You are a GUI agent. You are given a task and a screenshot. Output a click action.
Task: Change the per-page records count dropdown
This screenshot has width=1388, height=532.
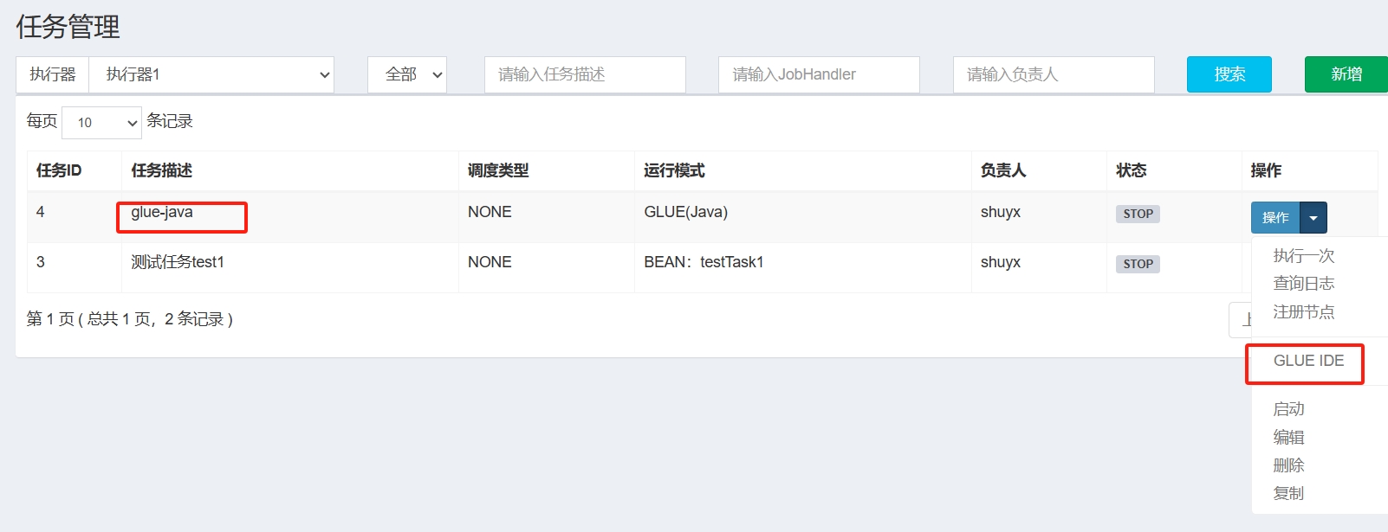(x=101, y=123)
